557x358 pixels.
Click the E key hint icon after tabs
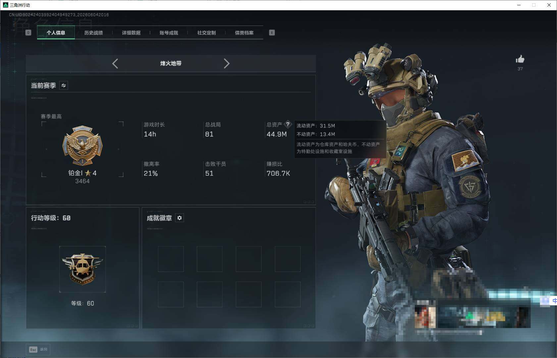tap(272, 33)
